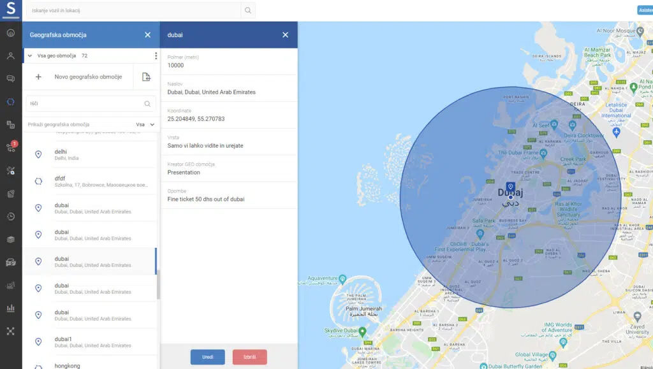This screenshot has height=369, width=653.
Task: Open the stacked layers sidebar icon
Action: point(11,239)
